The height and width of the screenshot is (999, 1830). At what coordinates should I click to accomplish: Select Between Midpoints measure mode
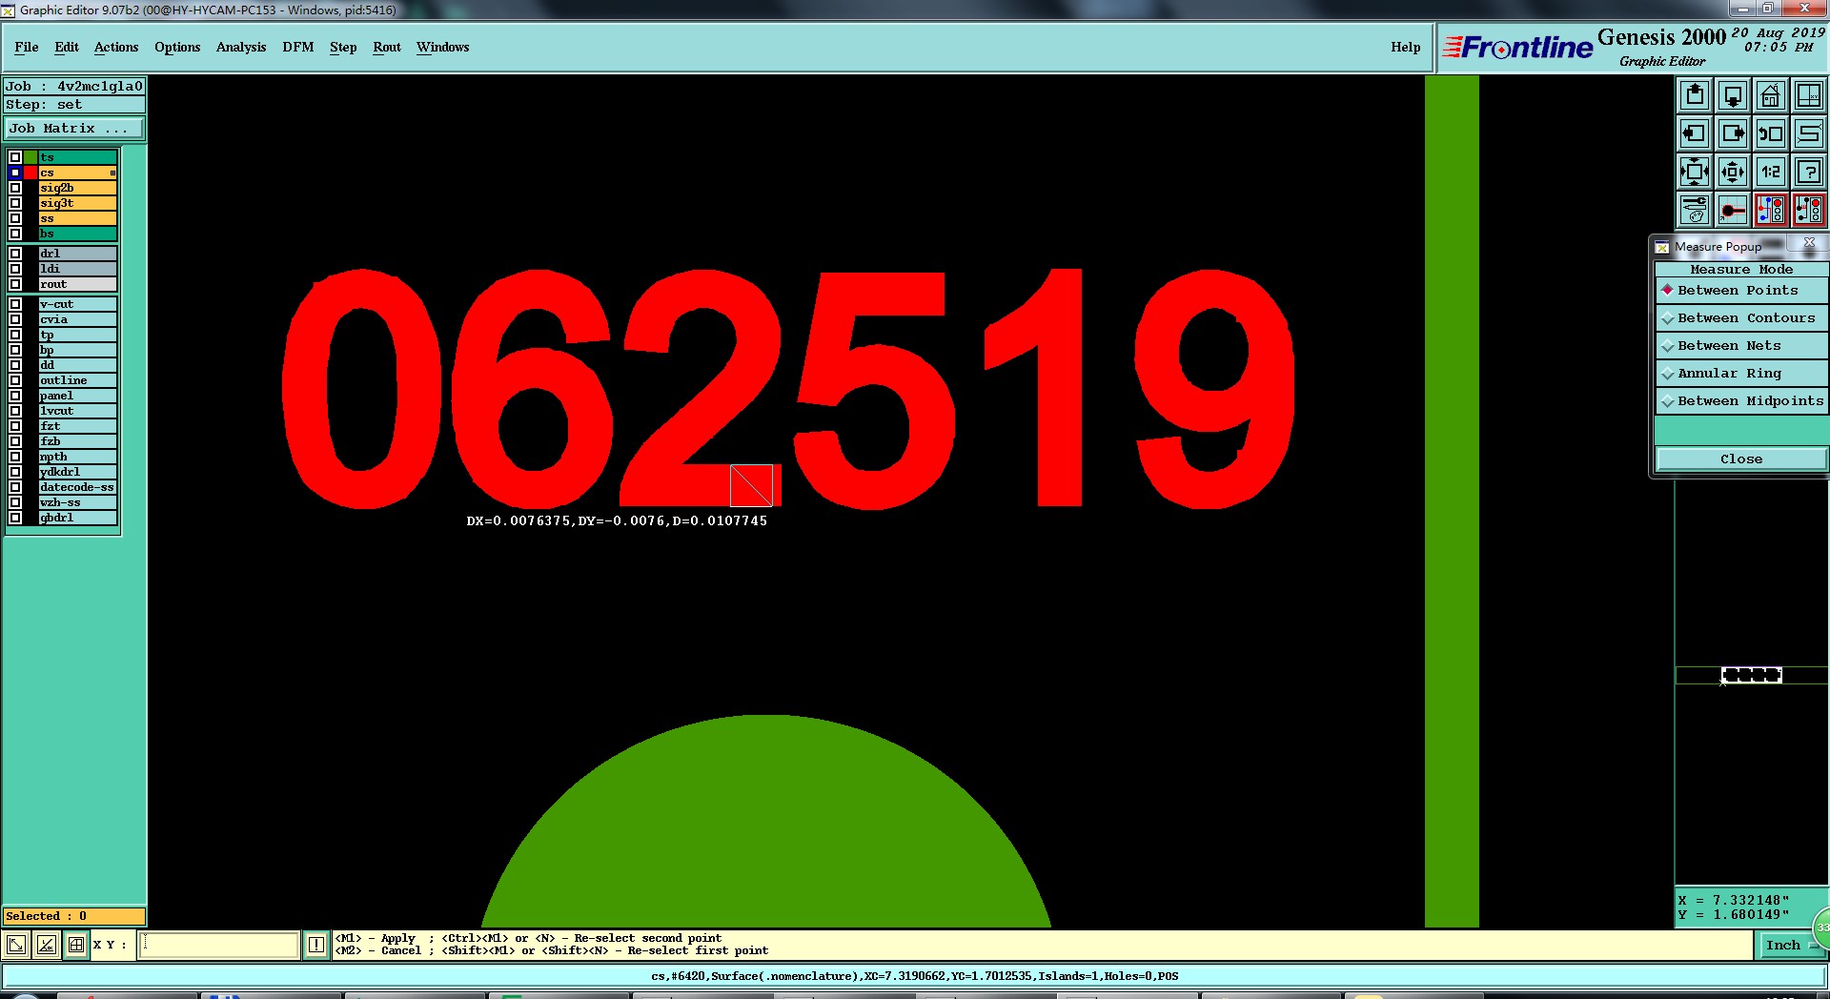pos(1740,400)
